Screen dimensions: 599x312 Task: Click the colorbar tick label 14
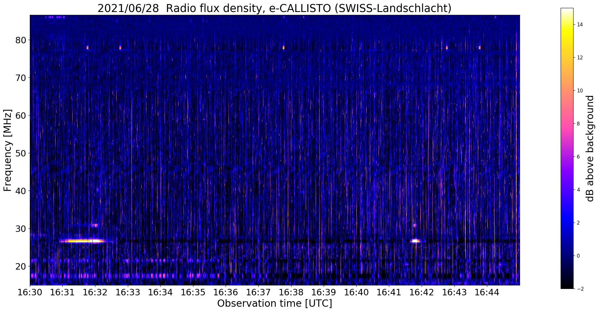coord(579,25)
